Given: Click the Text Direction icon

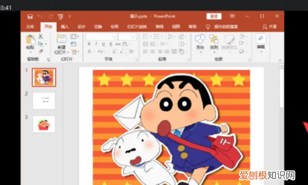Looking at the screenshot, I should [x=181, y=36].
